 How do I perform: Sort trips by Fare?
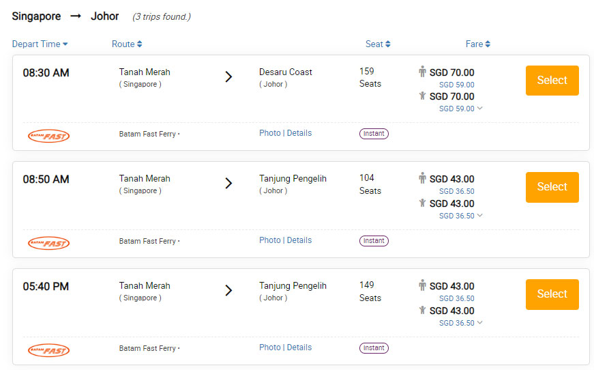(x=477, y=44)
